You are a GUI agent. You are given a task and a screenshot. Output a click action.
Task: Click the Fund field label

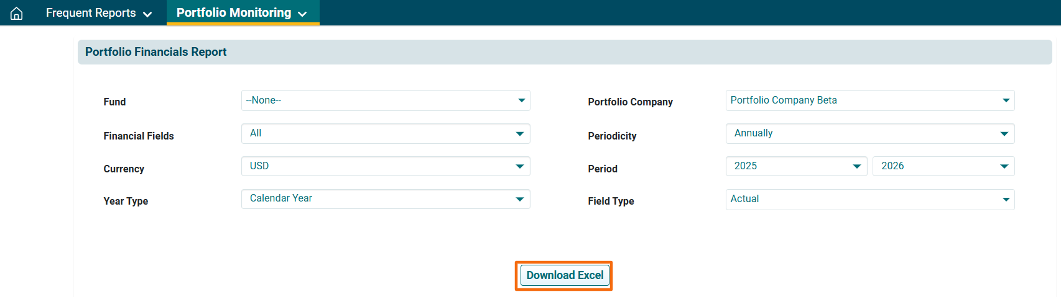[x=114, y=102]
